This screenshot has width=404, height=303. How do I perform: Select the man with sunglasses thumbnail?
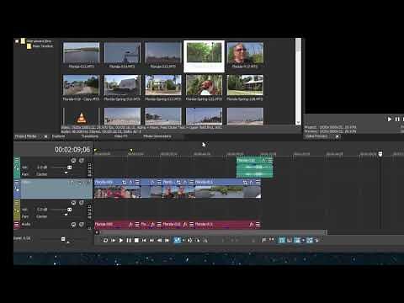245,53
